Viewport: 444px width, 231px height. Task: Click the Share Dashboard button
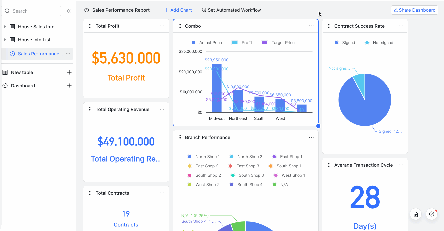pos(414,10)
